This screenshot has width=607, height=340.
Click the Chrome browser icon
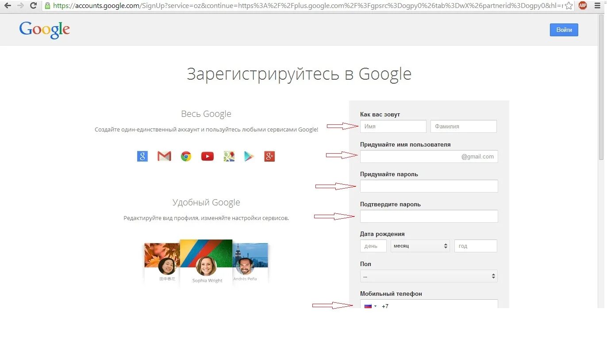tap(186, 156)
